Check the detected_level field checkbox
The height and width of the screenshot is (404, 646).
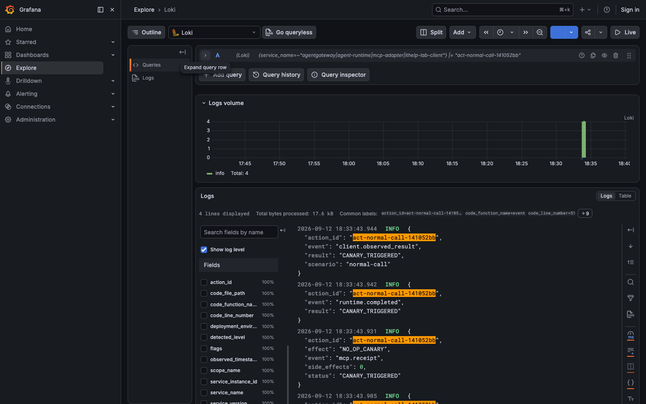pos(204,337)
